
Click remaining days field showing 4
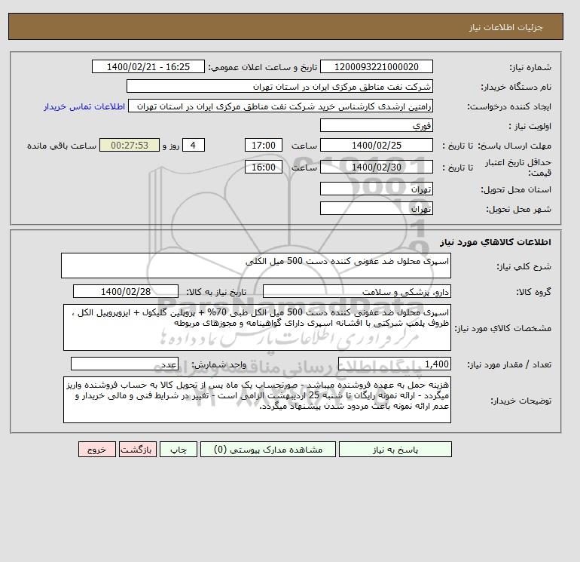pyautogui.click(x=193, y=146)
